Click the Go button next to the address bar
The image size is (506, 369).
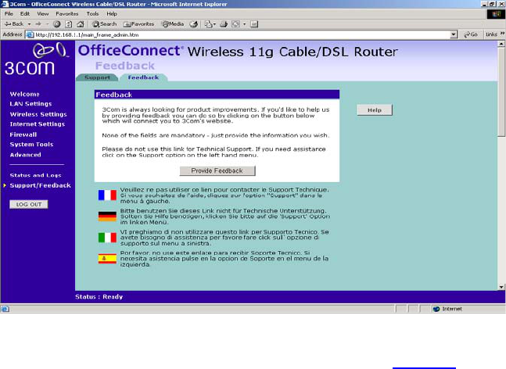pos(471,34)
